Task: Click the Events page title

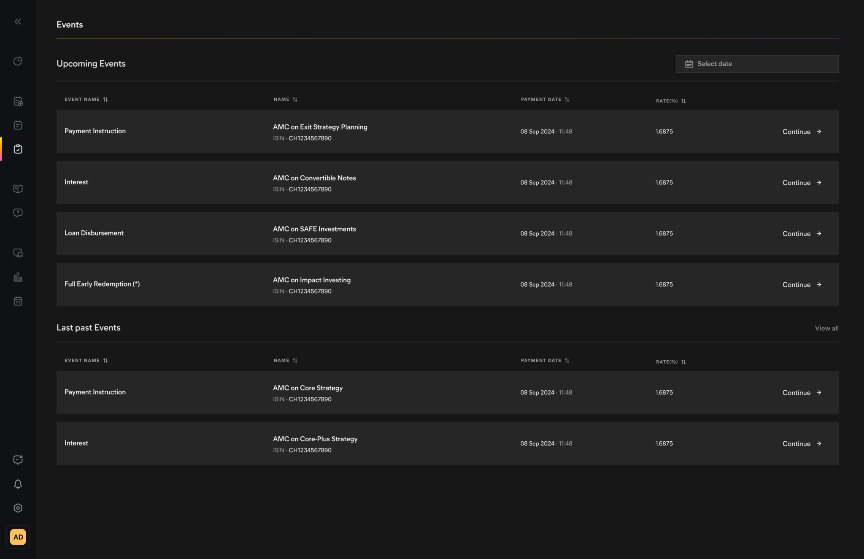Action: pyautogui.click(x=70, y=24)
